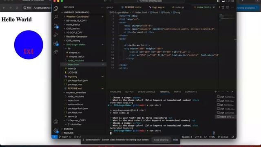
Task: Expand the OUTLINE section
Action: [x=68, y=129]
